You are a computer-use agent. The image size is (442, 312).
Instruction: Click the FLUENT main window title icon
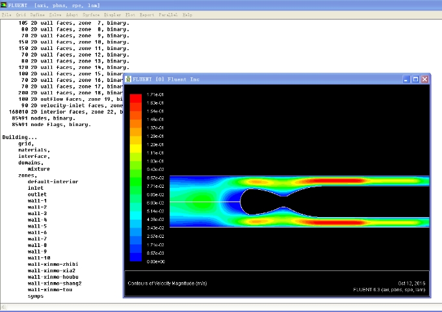(5, 5)
